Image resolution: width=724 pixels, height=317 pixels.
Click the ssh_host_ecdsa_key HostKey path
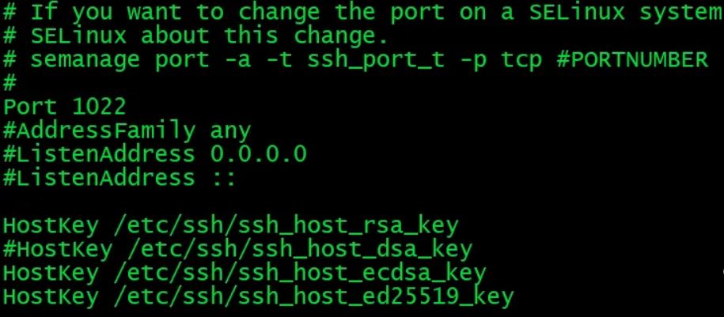tap(300, 274)
